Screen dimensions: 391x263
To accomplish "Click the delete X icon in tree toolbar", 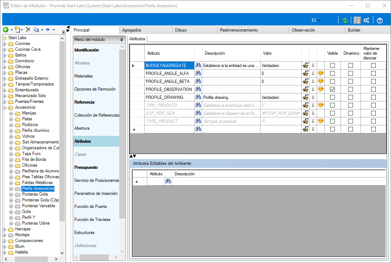I will [28, 30].
